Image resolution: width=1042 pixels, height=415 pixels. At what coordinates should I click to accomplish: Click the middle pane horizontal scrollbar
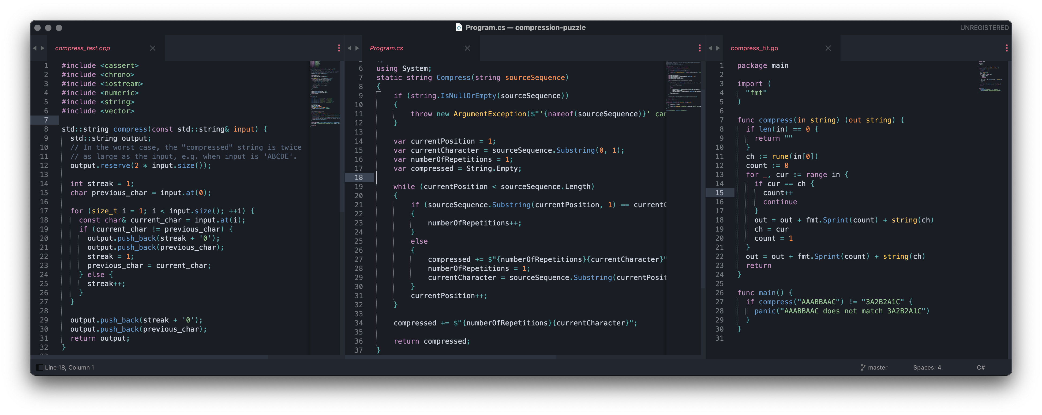point(451,357)
